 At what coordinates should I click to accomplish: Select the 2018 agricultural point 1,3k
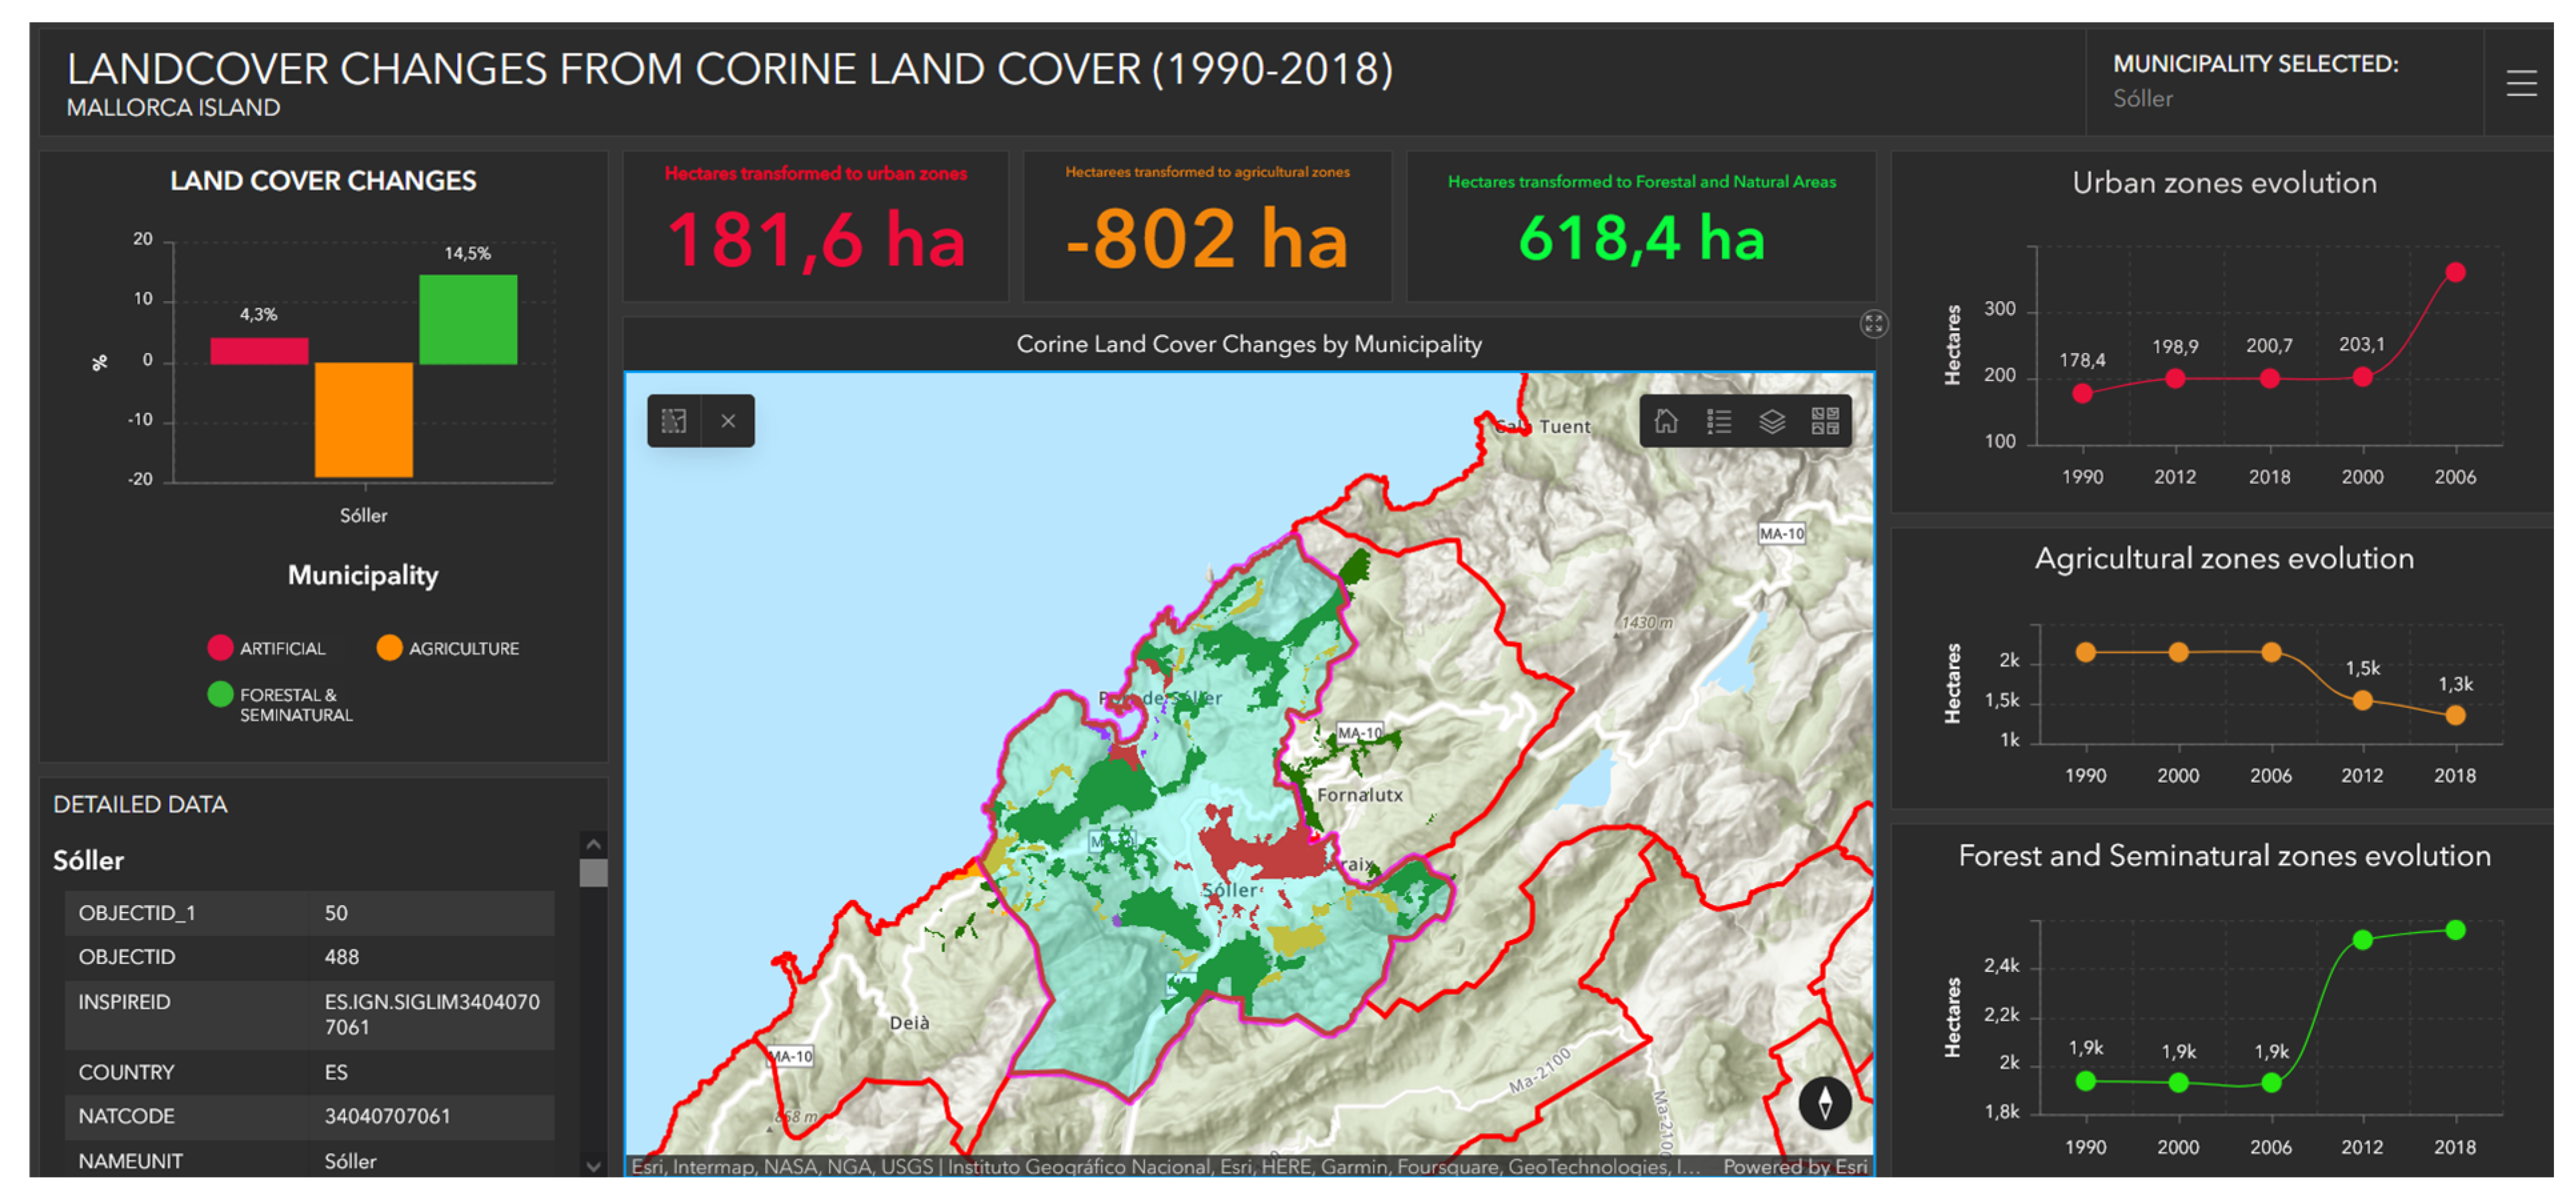point(2455,715)
